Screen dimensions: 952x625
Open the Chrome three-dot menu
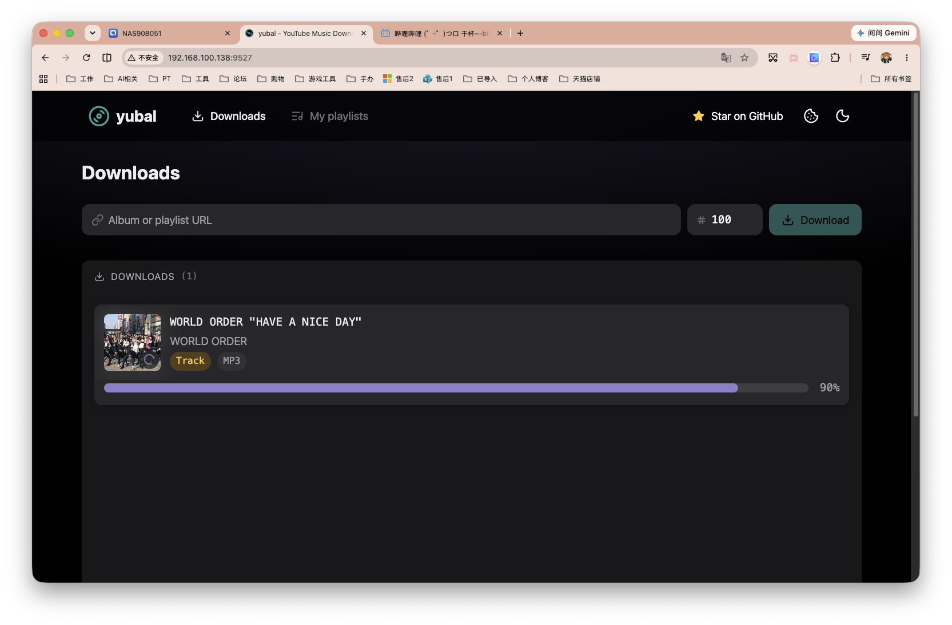pyautogui.click(x=906, y=58)
